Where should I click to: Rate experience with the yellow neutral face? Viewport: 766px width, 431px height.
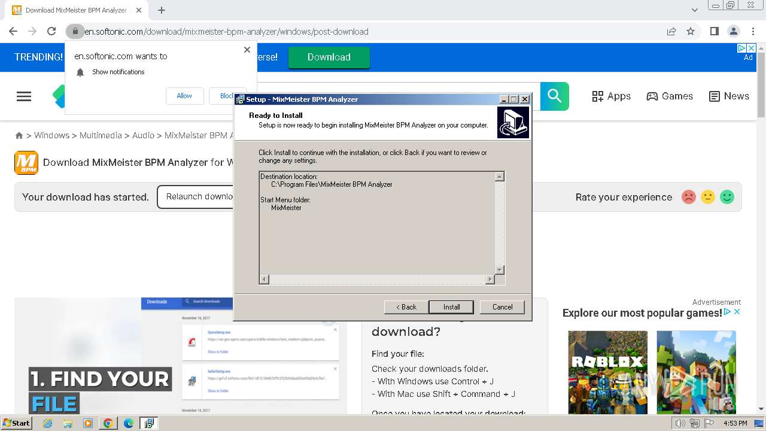708,197
